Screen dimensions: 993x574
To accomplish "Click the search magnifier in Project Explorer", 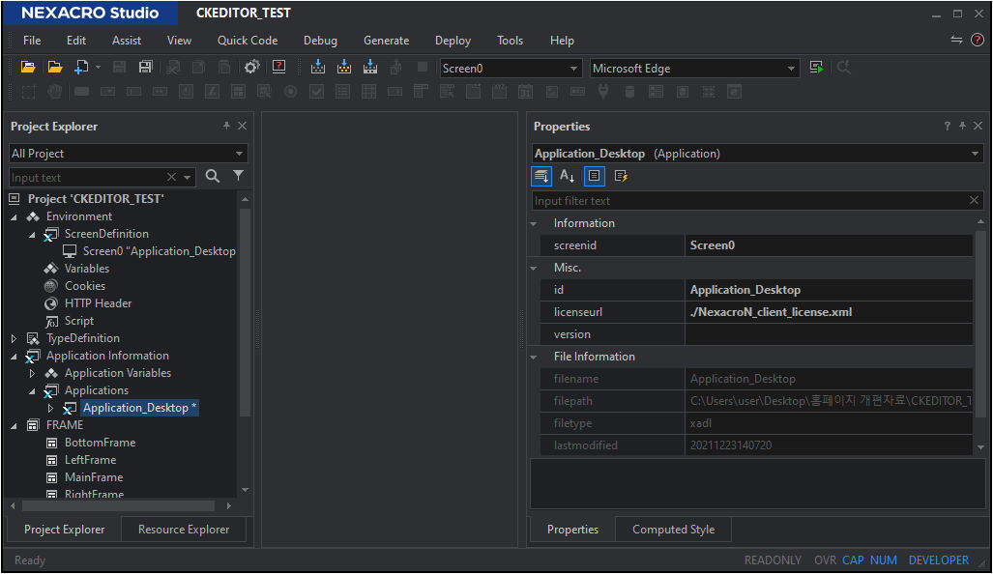I will pos(213,177).
